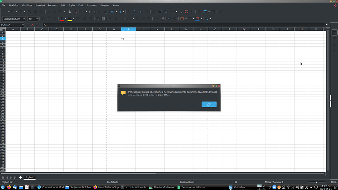The width and height of the screenshot is (338, 190).
Task: Click the Insert Rows toolbar icon
Action: point(112,12)
